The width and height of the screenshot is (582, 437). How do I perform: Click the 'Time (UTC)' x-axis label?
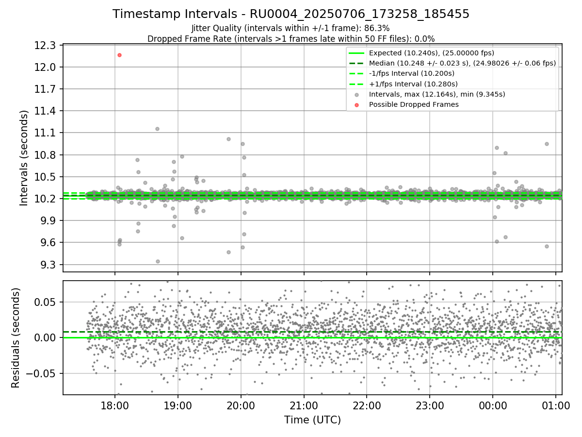[x=312, y=420]
